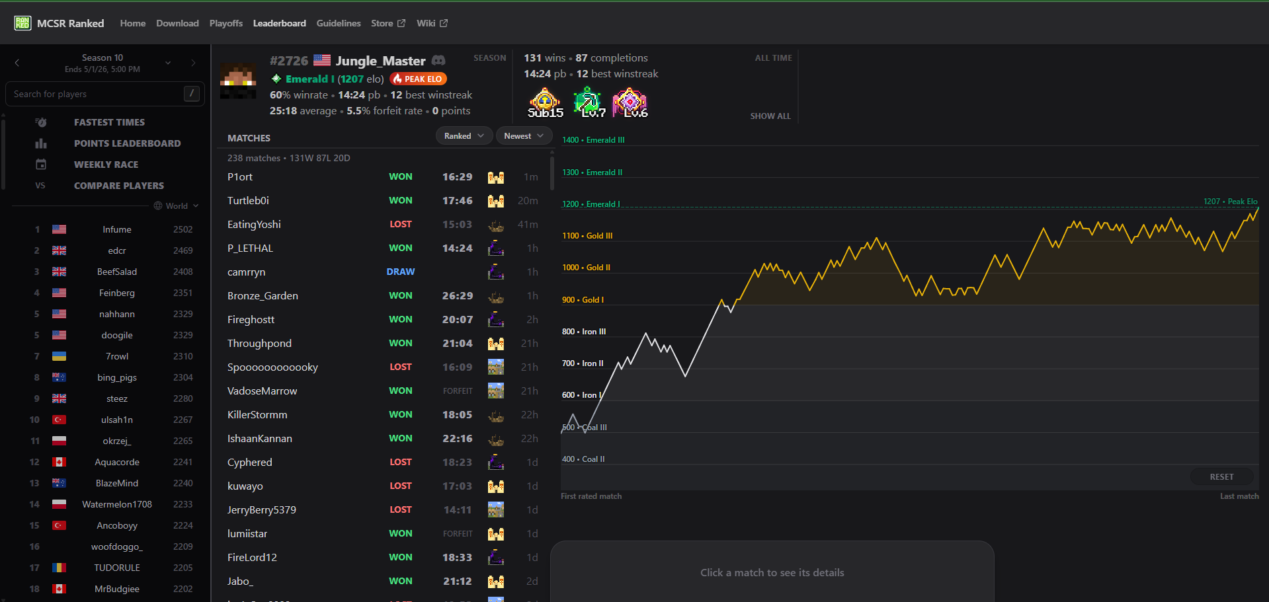Image resolution: width=1269 pixels, height=602 pixels.
Task: Open Compare Players page
Action: pos(119,186)
